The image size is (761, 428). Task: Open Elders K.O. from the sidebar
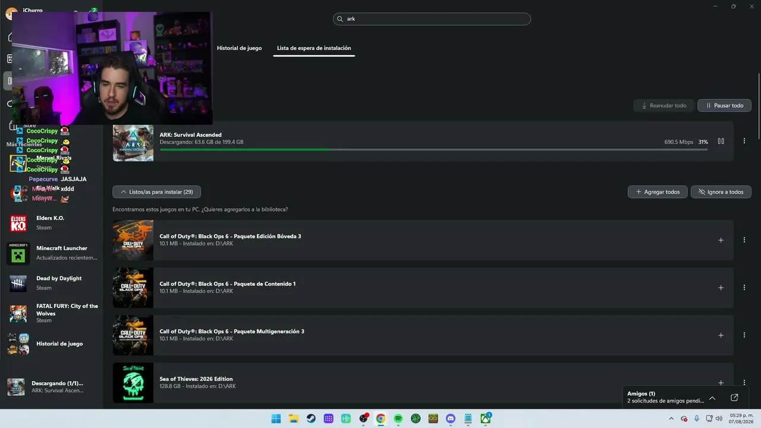tap(52, 223)
